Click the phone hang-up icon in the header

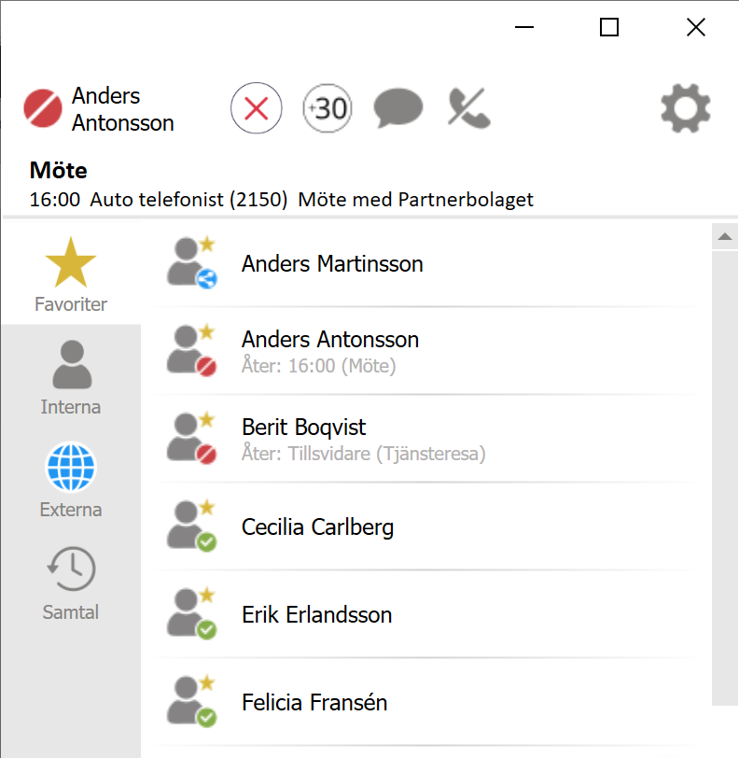468,108
